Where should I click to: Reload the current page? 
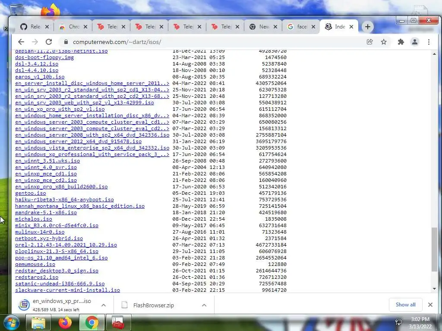(x=49, y=42)
